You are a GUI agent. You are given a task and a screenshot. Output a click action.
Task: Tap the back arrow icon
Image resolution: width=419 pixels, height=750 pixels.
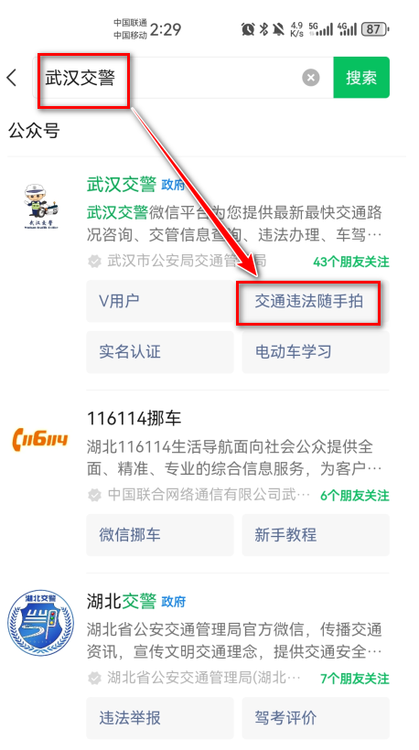point(12,78)
